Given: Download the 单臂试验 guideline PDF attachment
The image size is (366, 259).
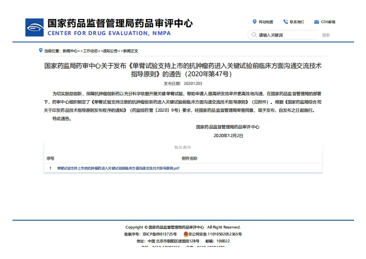Looking at the screenshot, I should click(x=118, y=168).
